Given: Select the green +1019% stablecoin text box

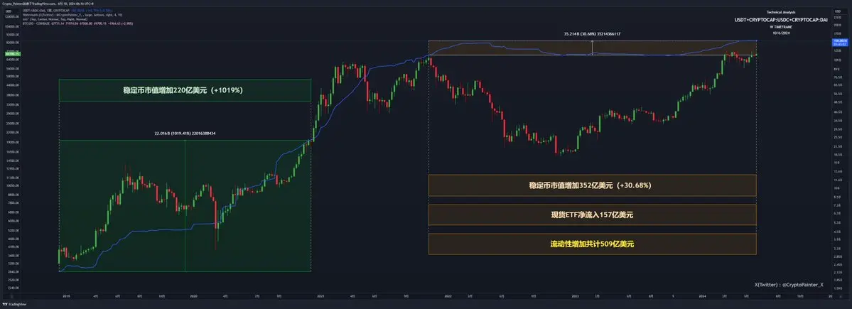Looking at the screenshot, I should [185, 90].
